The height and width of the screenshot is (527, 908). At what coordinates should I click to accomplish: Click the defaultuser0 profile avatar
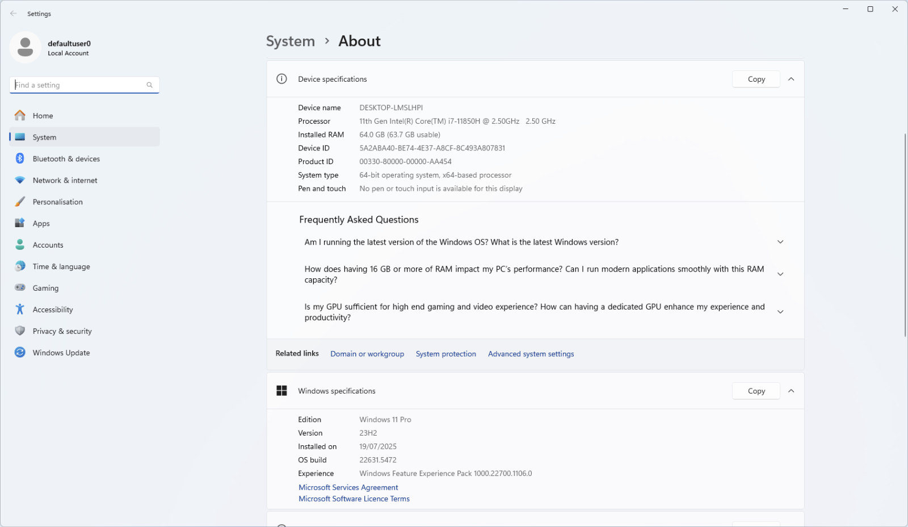25,47
